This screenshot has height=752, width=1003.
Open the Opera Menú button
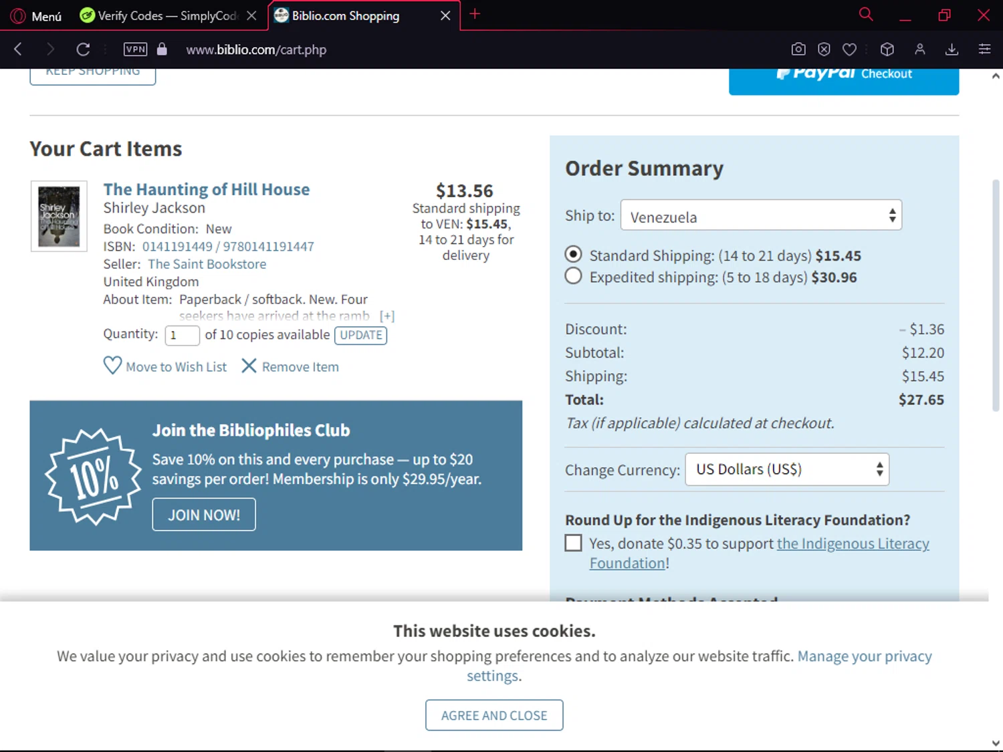pos(37,15)
